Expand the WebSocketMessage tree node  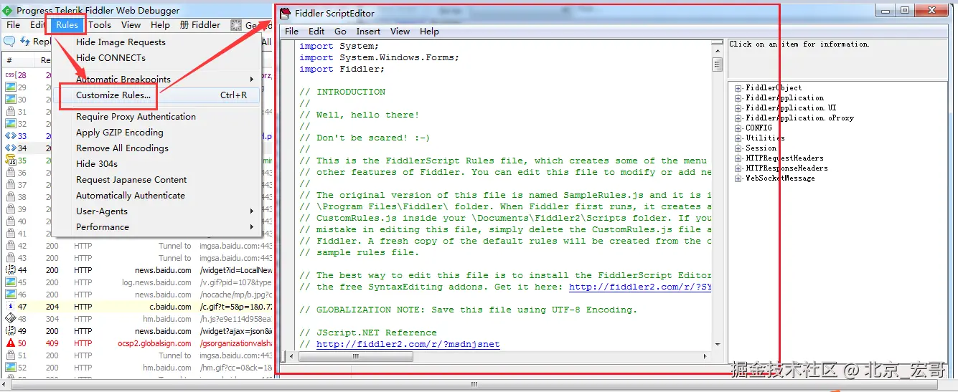[738, 178]
